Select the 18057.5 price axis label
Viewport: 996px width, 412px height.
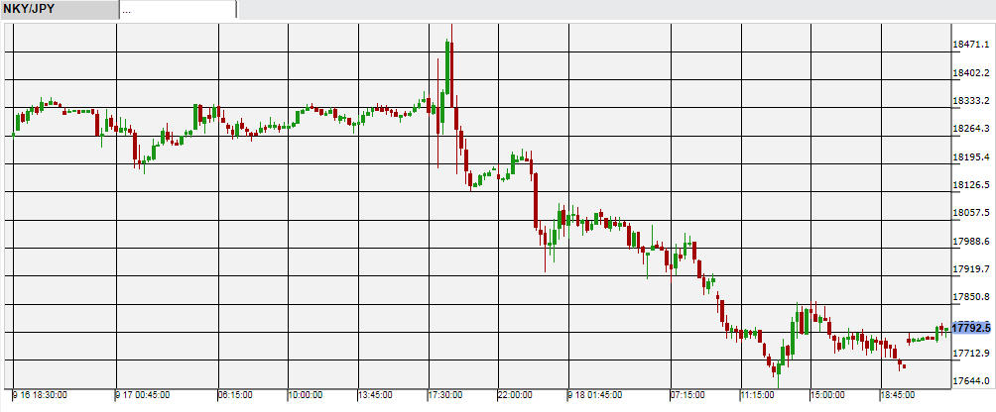tap(971, 213)
